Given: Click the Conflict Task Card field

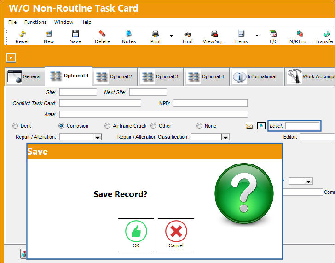Looking at the screenshot, I should point(100,103).
